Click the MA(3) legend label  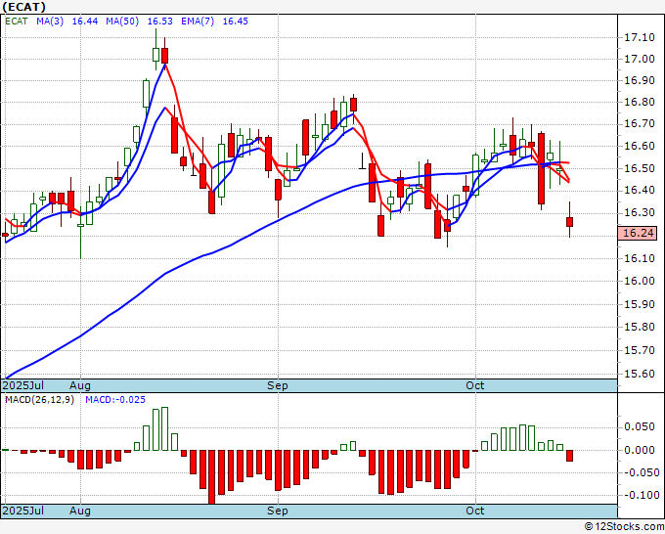click(x=50, y=22)
